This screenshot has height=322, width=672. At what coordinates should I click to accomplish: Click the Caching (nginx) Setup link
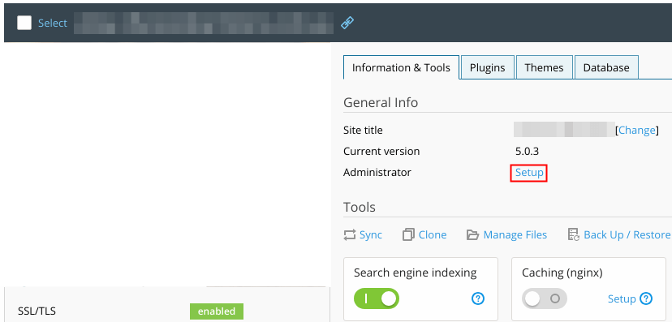tap(622, 298)
